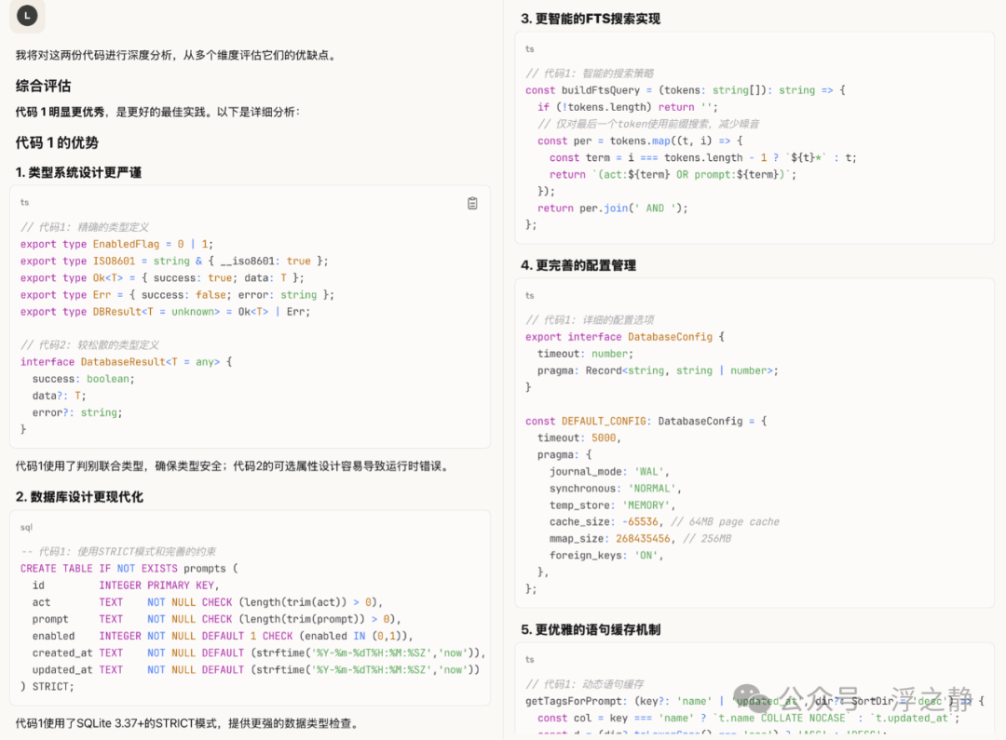The width and height of the screenshot is (1006, 740).
Task: Select heading "5. 更优雅的语句缓存机制"
Action: coord(591,630)
